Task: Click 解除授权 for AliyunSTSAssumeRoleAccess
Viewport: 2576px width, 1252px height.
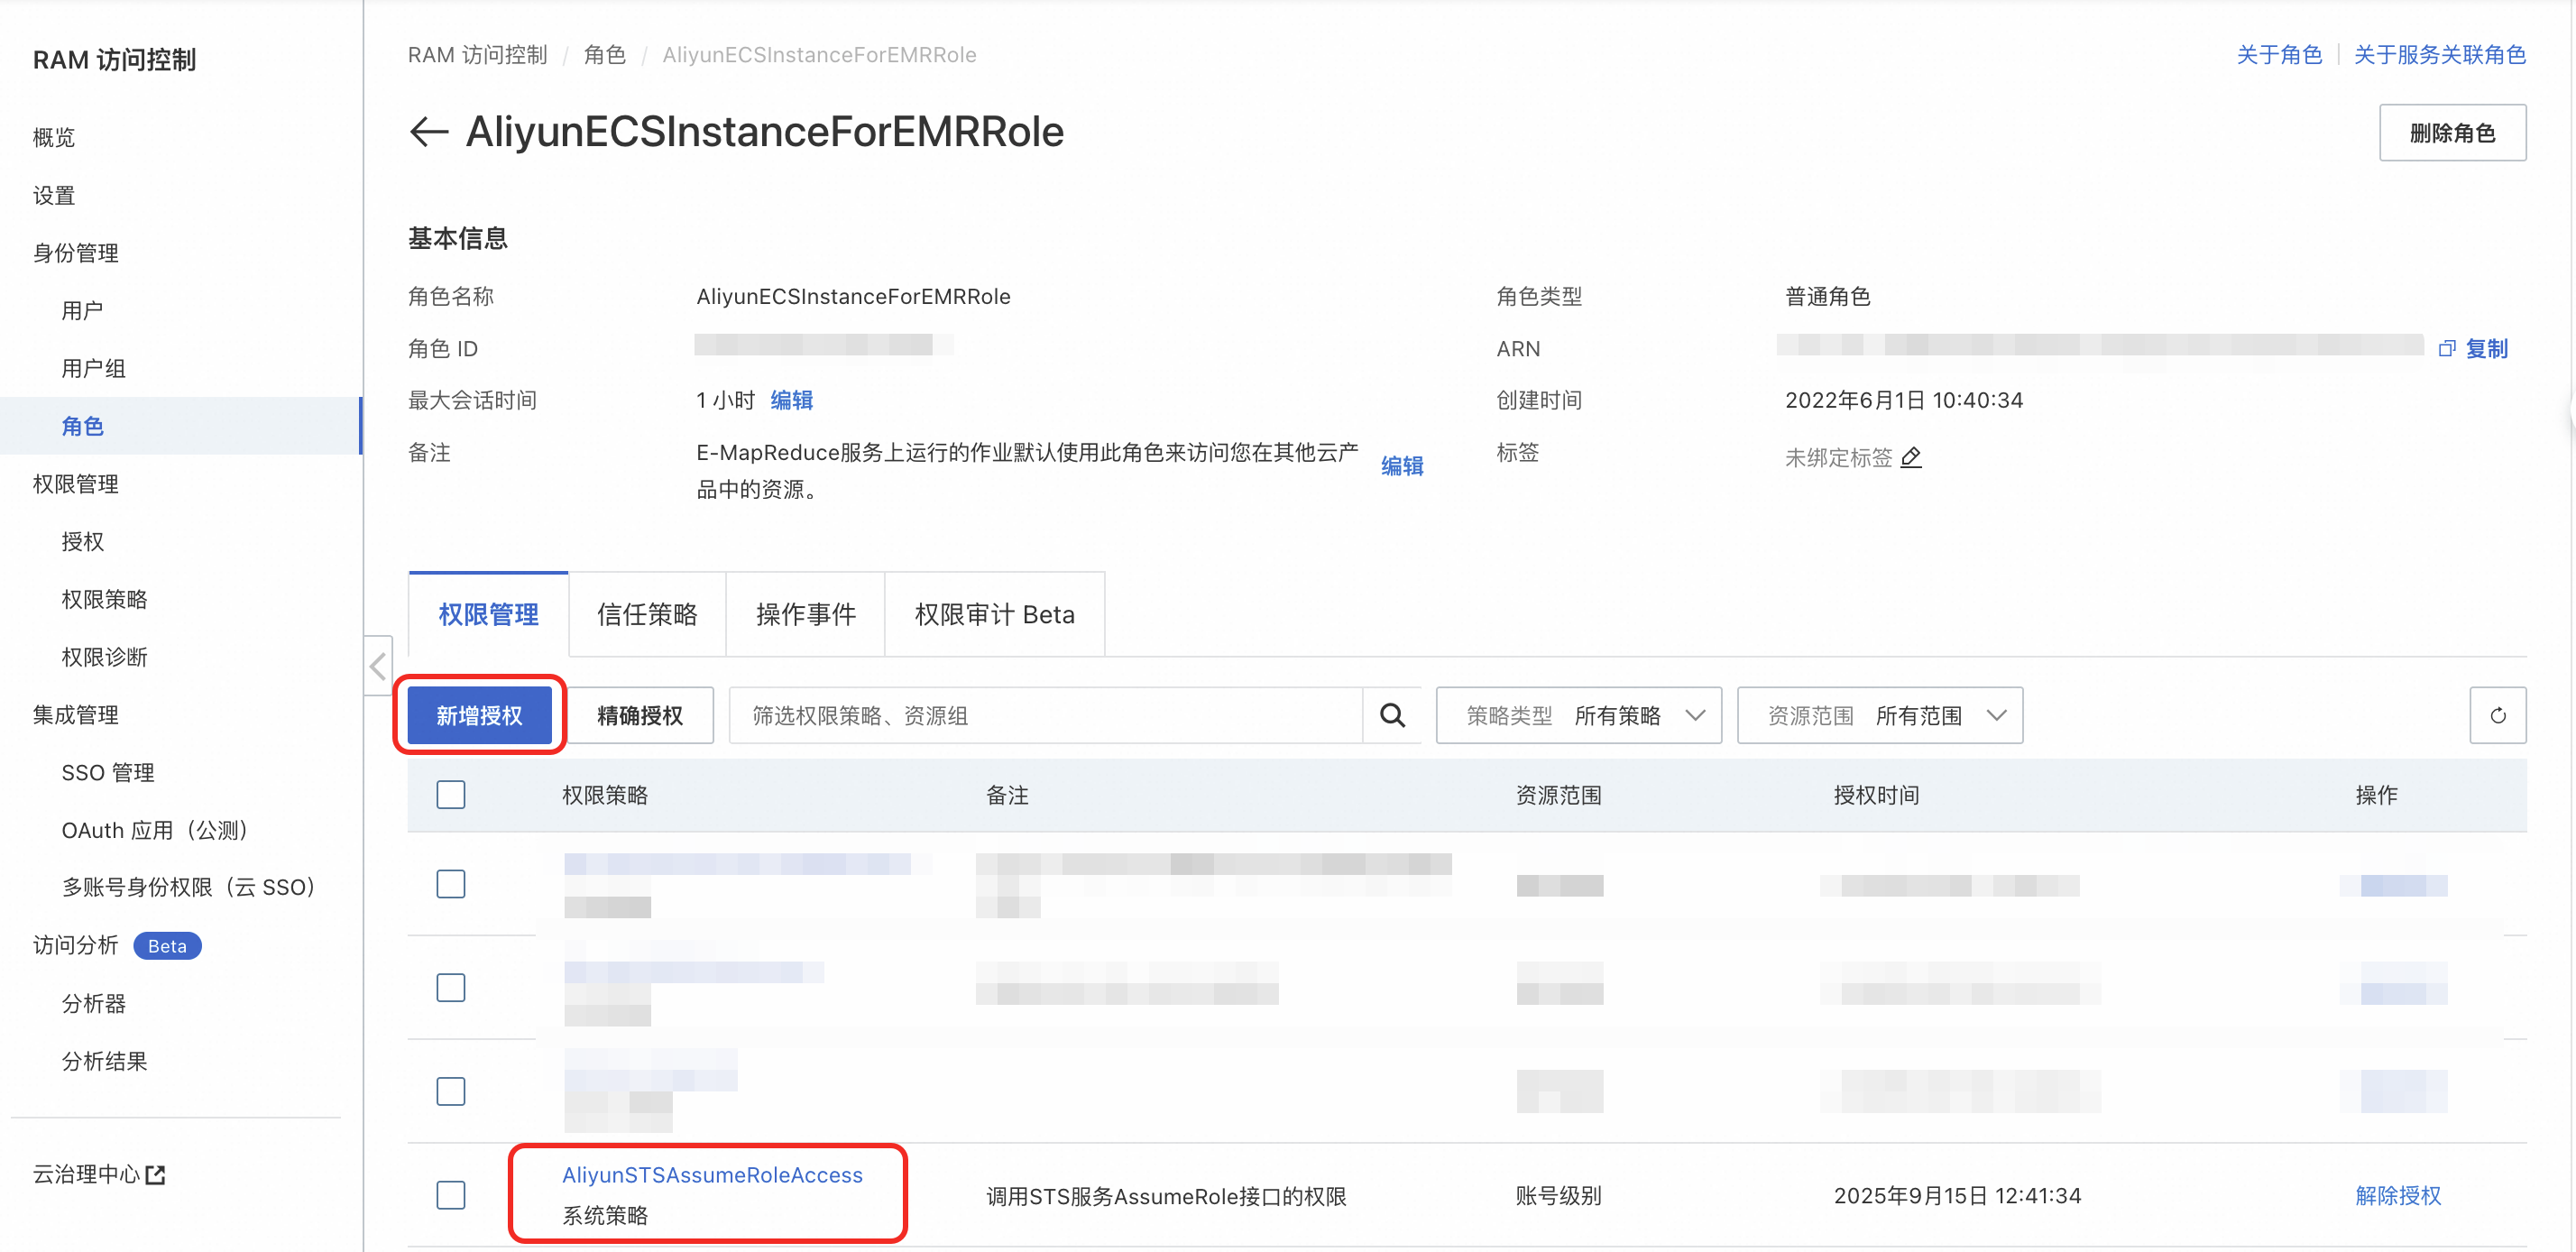Action: pos(2398,1195)
